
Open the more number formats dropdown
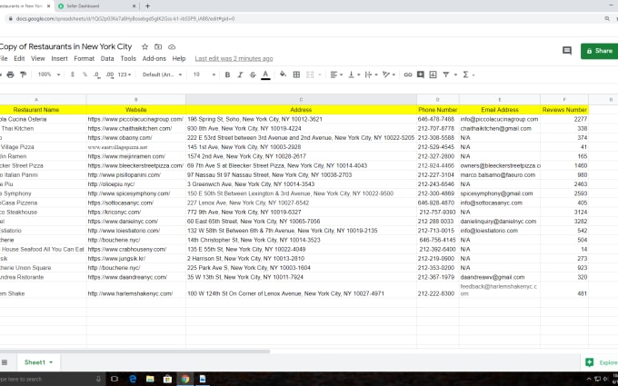pos(125,74)
